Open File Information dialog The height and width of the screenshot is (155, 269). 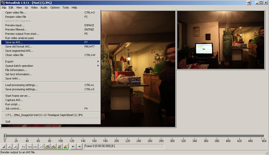click(x=51, y=70)
